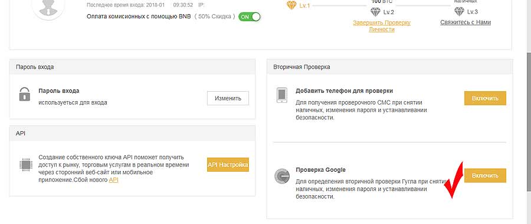Click the Lv.1 orange diamond icon
The image size is (531, 224).
tap(291, 5)
